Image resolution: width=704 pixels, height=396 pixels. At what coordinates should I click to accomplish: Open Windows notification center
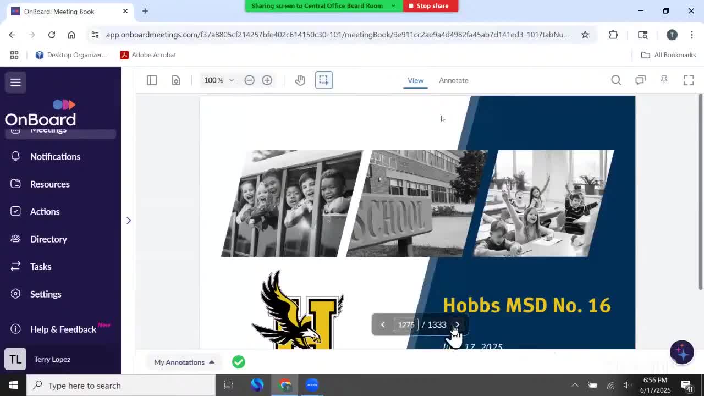point(687,385)
